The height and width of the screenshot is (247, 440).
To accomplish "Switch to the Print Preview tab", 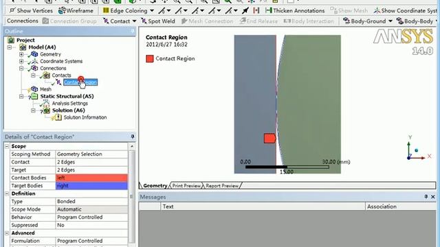I will [x=186, y=186].
